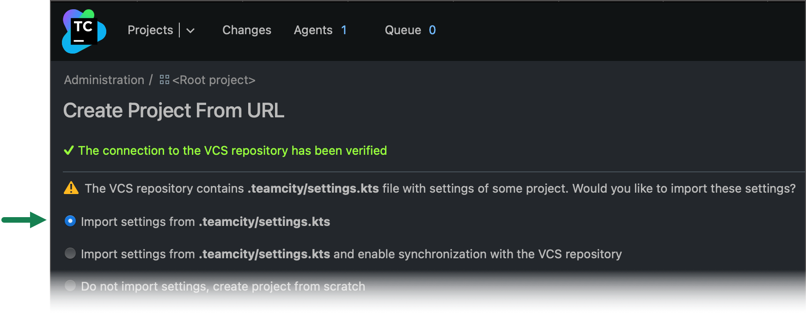Click the TeamCity logo

[83, 31]
